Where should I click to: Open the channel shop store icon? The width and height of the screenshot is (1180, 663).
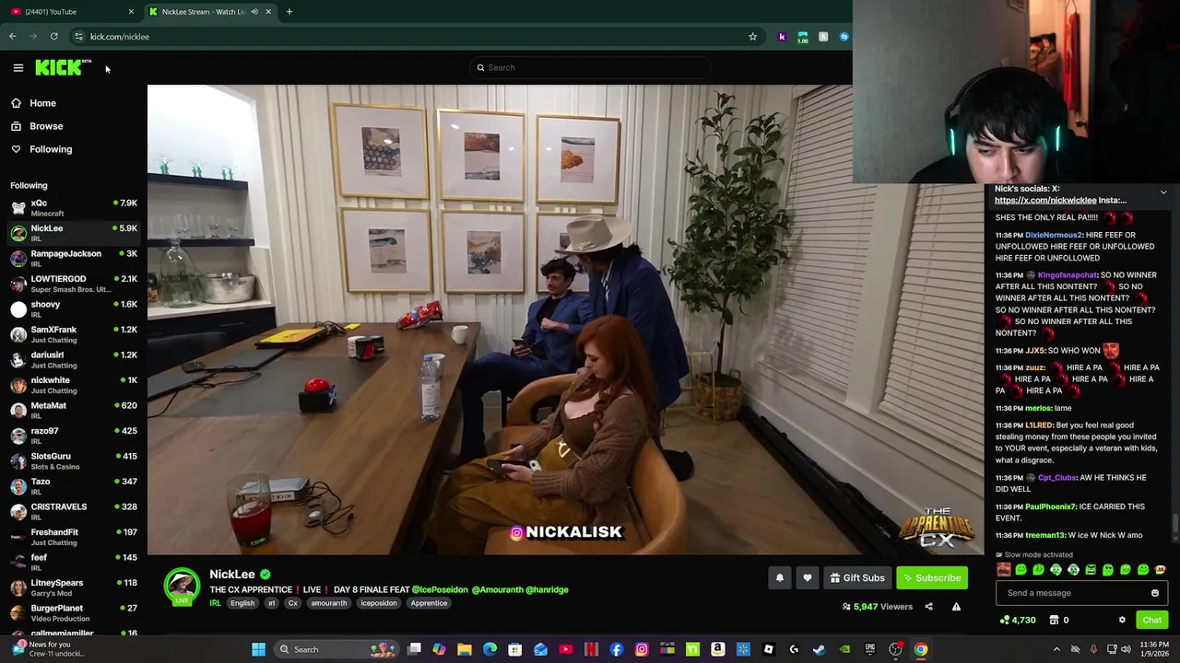coord(1054,620)
